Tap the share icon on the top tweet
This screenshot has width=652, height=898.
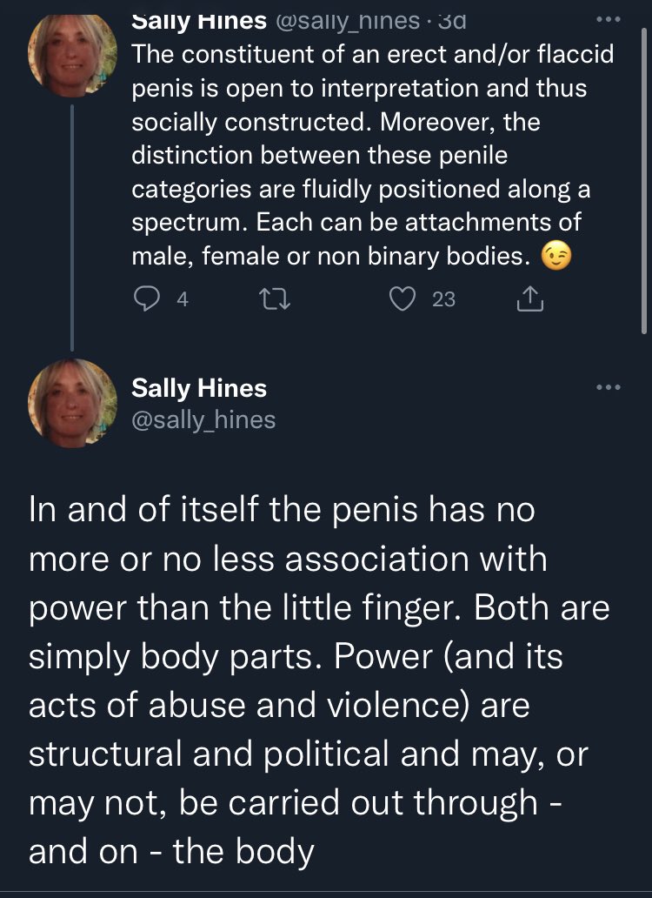[x=529, y=299]
